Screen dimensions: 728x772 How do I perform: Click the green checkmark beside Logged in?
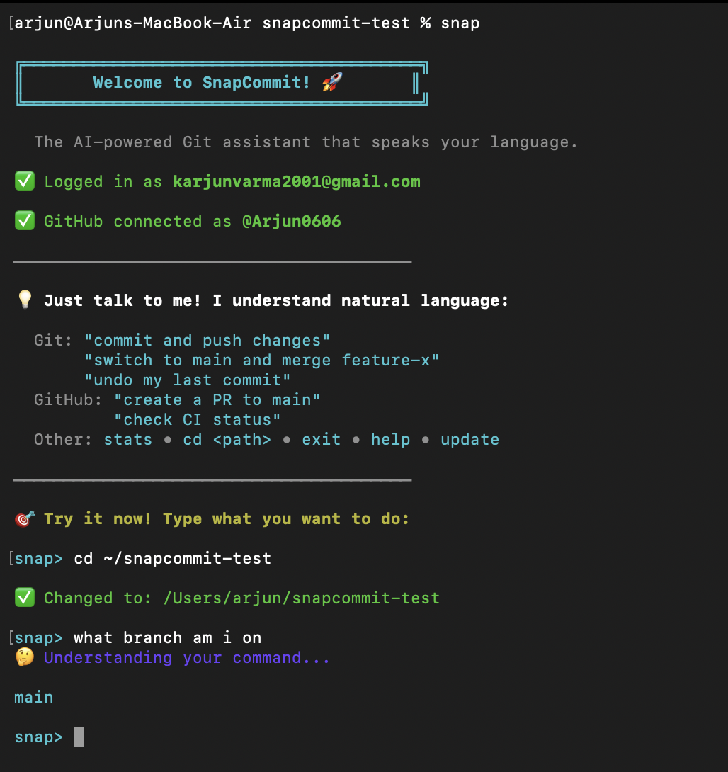click(24, 182)
